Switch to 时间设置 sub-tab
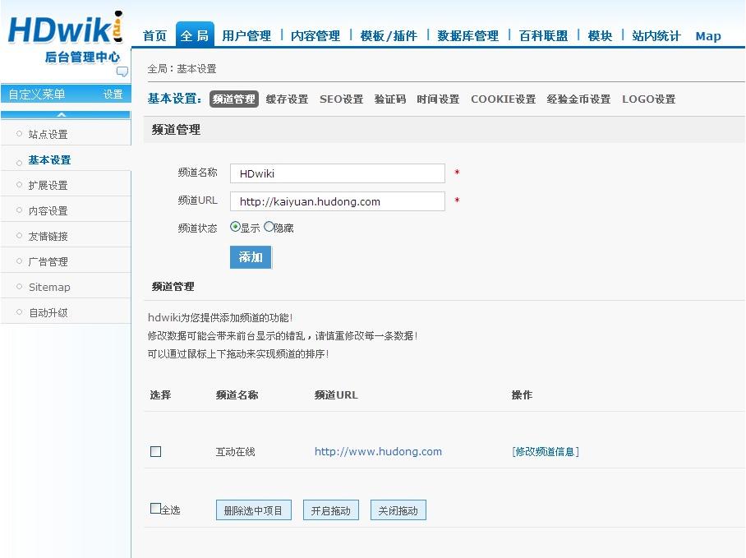 (x=438, y=99)
